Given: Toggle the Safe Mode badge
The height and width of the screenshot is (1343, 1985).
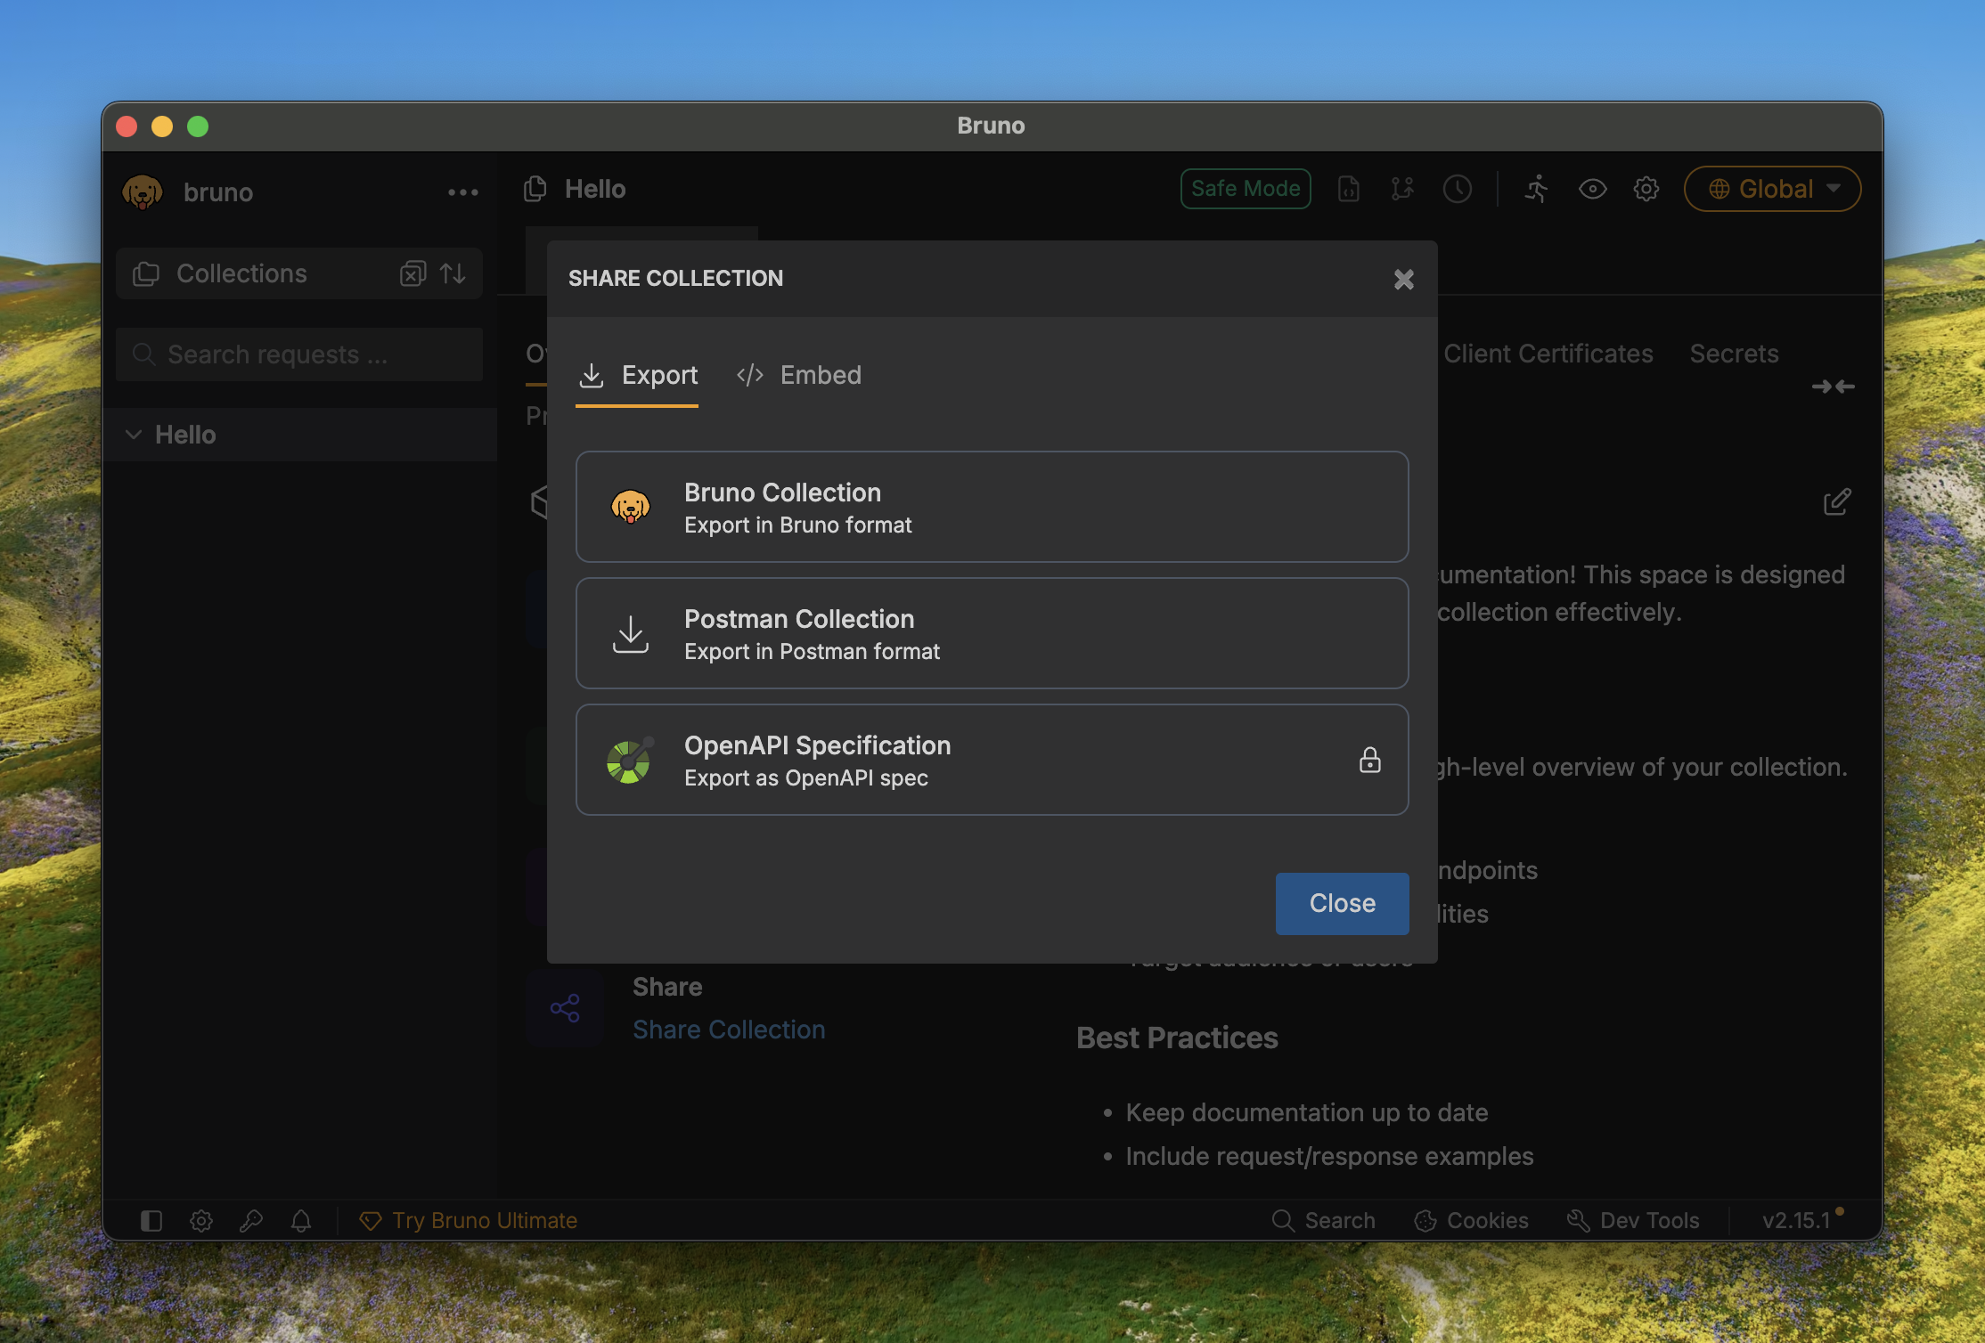Looking at the screenshot, I should point(1245,189).
